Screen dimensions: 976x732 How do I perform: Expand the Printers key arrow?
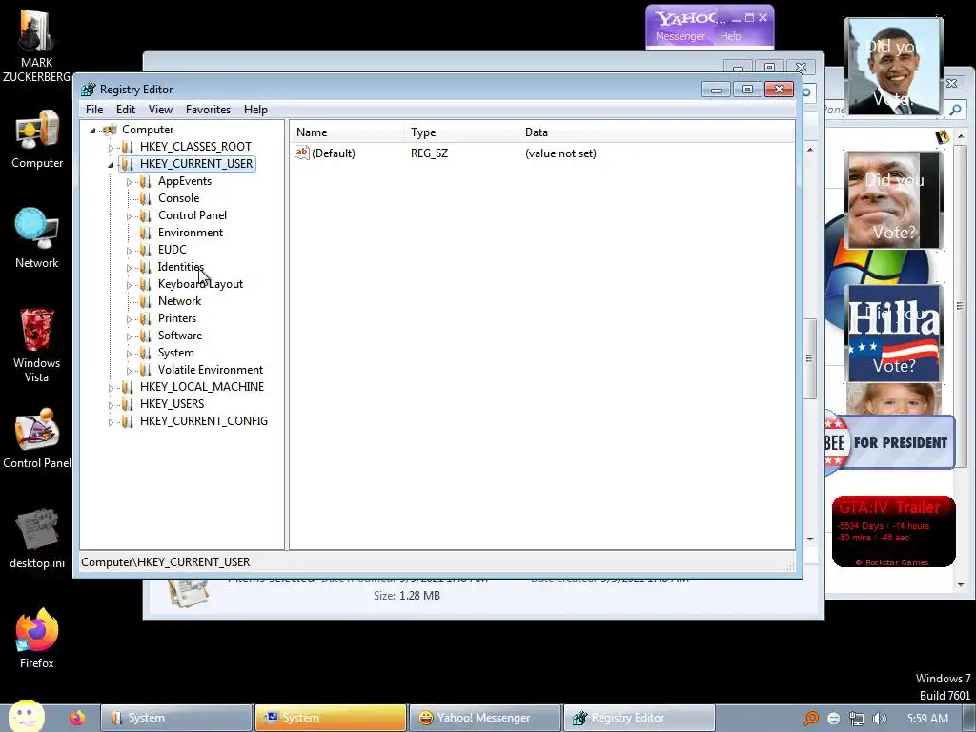(129, 318)
